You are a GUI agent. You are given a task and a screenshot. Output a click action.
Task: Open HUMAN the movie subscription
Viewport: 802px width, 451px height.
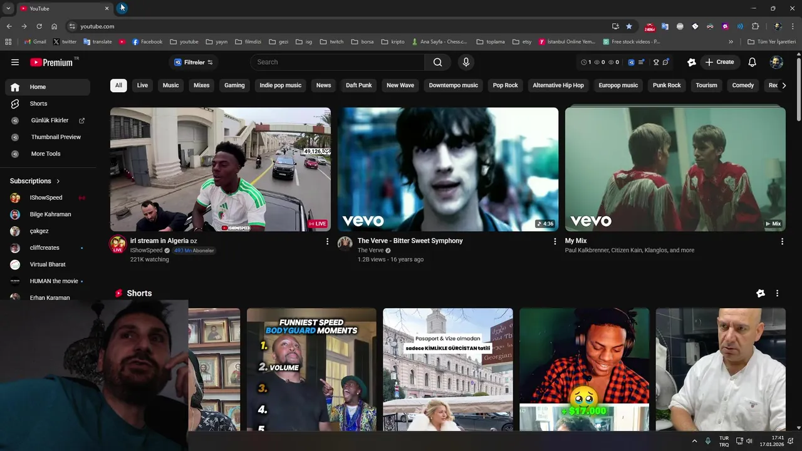tap(48, 281)
